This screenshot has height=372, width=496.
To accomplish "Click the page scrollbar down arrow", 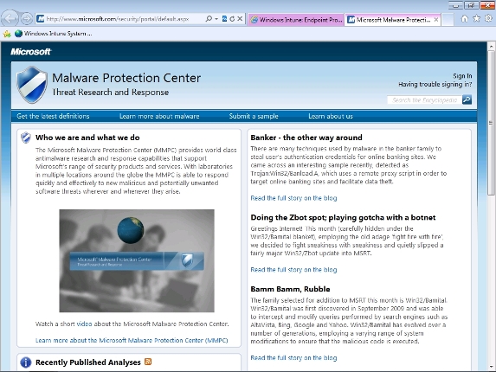I will [492, 368].
